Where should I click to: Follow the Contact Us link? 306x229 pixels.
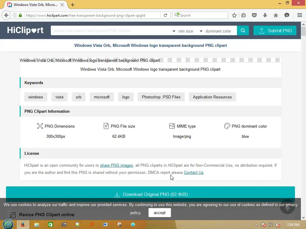coord(194,173)
